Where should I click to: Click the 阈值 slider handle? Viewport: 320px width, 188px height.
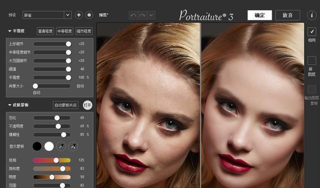[x=68, y=69]
